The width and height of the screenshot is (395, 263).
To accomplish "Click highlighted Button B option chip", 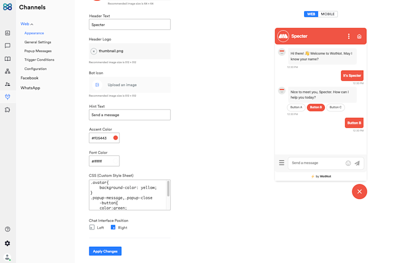I will 316,107.
